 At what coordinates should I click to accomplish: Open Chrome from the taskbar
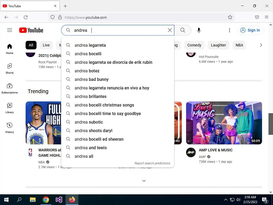click(46, 200)
